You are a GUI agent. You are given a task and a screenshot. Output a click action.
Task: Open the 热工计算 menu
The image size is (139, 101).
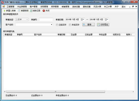click(108, 7)
